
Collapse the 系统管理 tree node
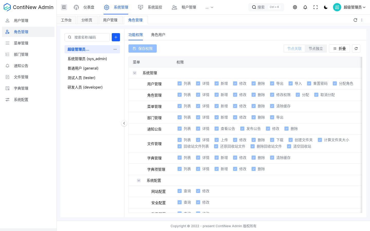point(135,73)
